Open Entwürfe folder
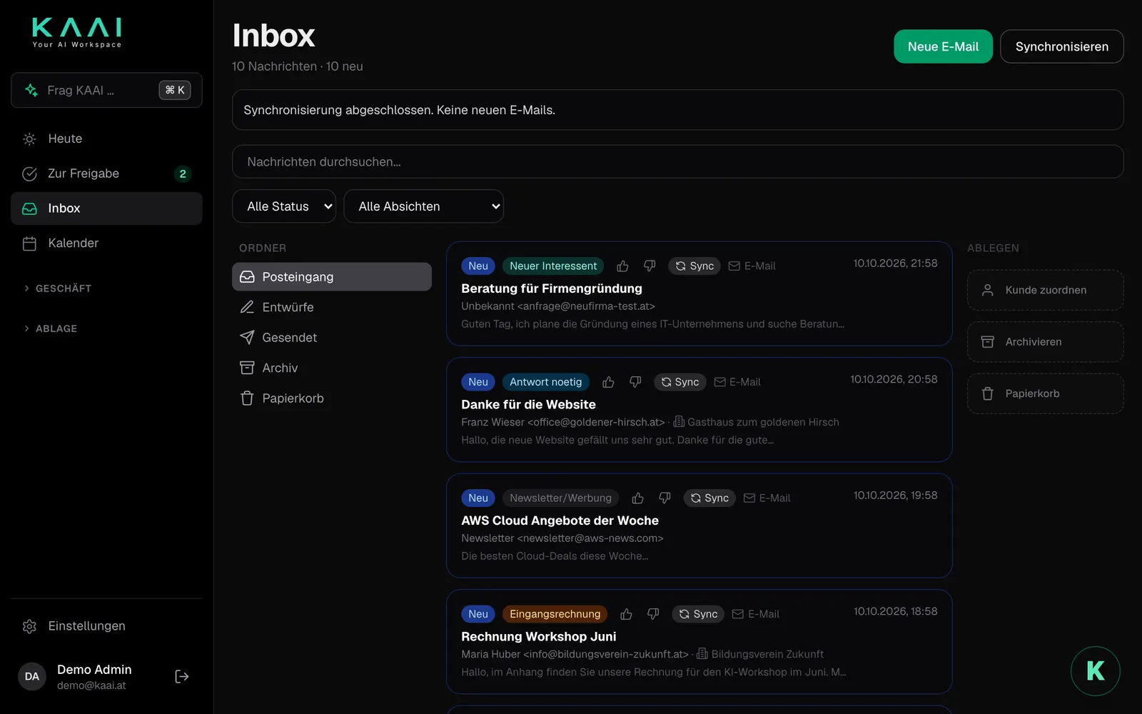Image resolution: width=1142 pixels, height=714 pixels. click(332, 307)
